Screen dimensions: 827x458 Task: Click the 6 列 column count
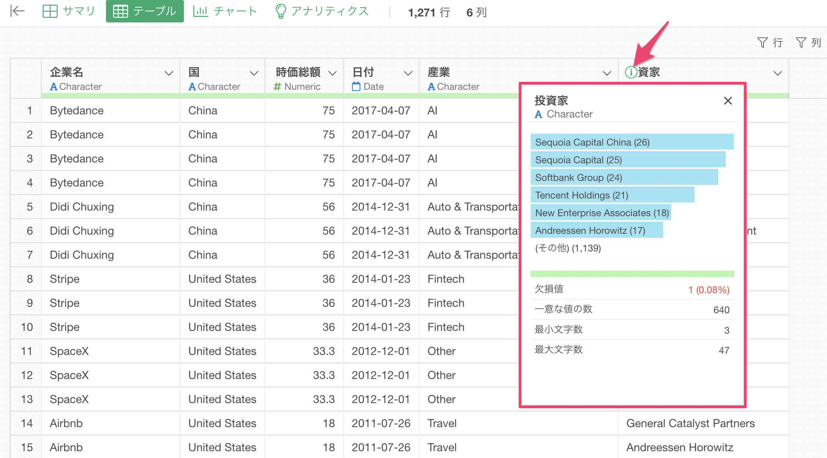(x=477, y=12)
